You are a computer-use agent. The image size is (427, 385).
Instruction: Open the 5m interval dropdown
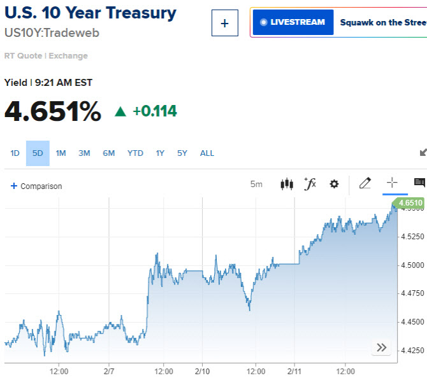(256, 184)
